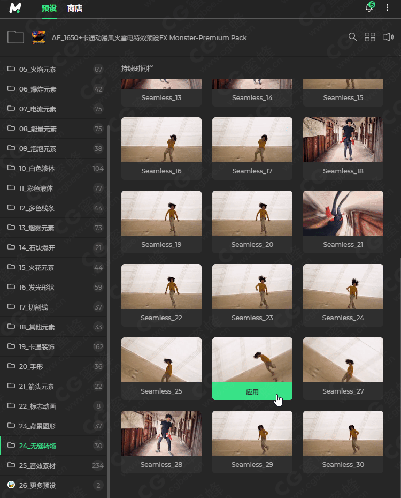Open folder 22_标志动画
This screenshot has height=498, width=401.
(x=53, y=406)
